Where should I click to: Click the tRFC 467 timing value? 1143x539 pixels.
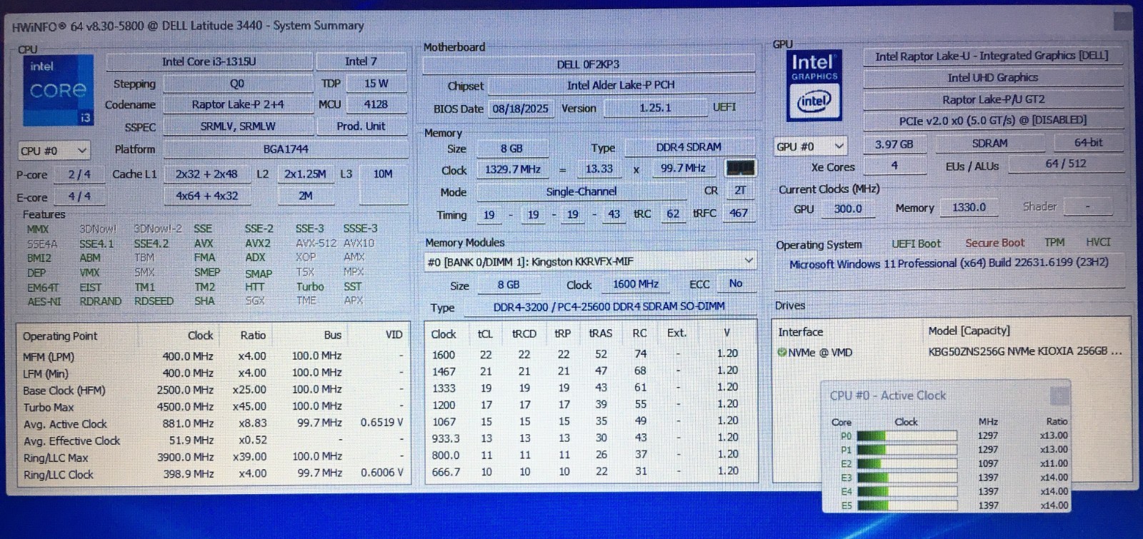(x=738, y=213)
